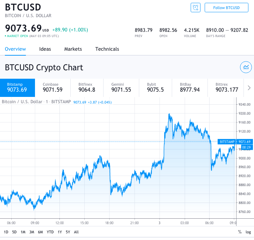254x240 pixels.
Task: Select the Bybit exchange price
Action: pos(155,88)
